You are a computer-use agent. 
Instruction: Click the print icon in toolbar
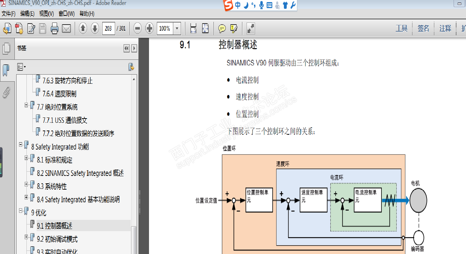[54, 28]
